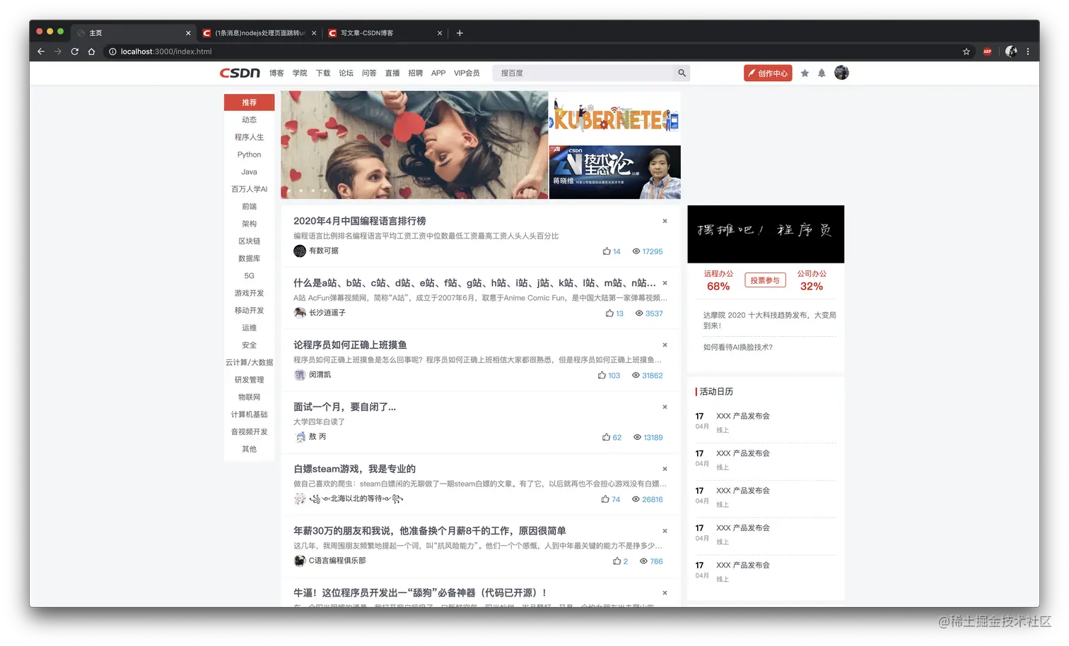Select 推荐 category in sidebar
Viewport: 1069px width, 646px height.
pyautogui.click(x=249, y=102)
